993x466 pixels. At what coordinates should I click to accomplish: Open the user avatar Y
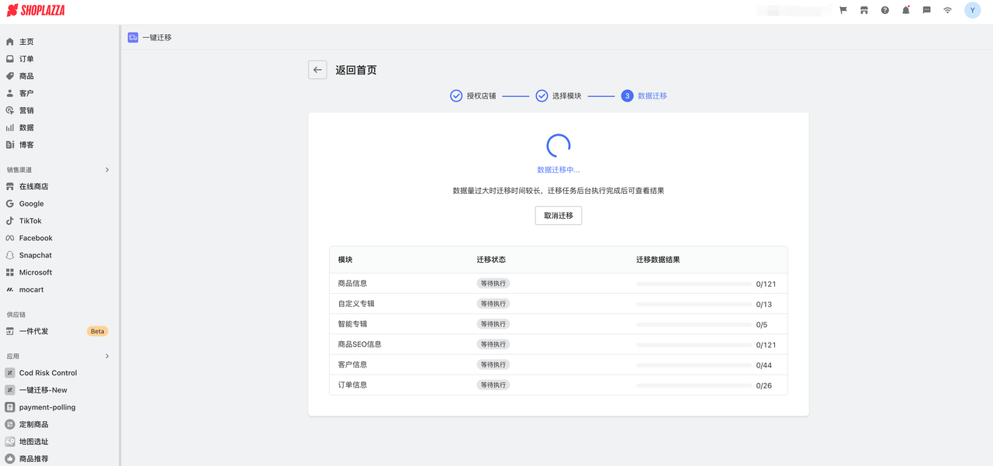[x=972, y=10]
